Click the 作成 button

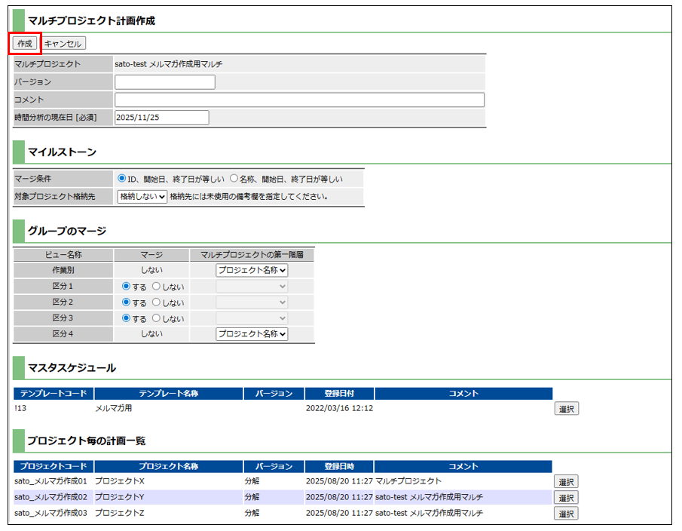(x=24, y=44)
